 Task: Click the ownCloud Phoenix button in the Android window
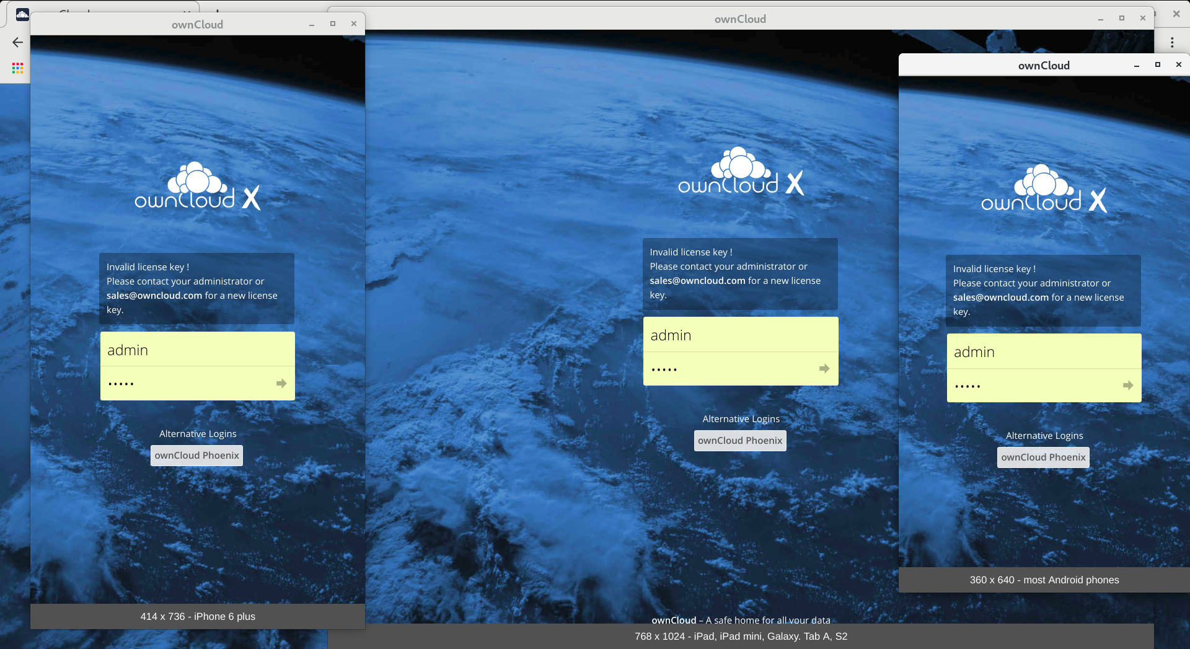1043,457
